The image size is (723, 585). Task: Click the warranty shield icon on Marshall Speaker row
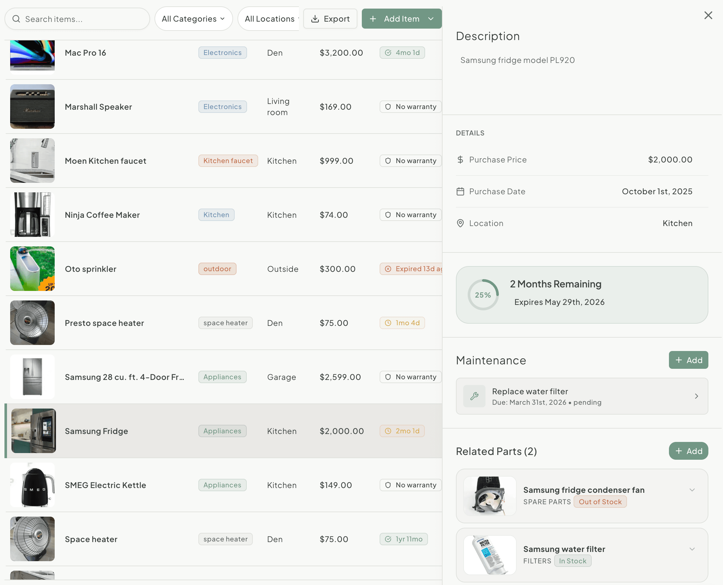pyautogui.click(x=388, y=107)
